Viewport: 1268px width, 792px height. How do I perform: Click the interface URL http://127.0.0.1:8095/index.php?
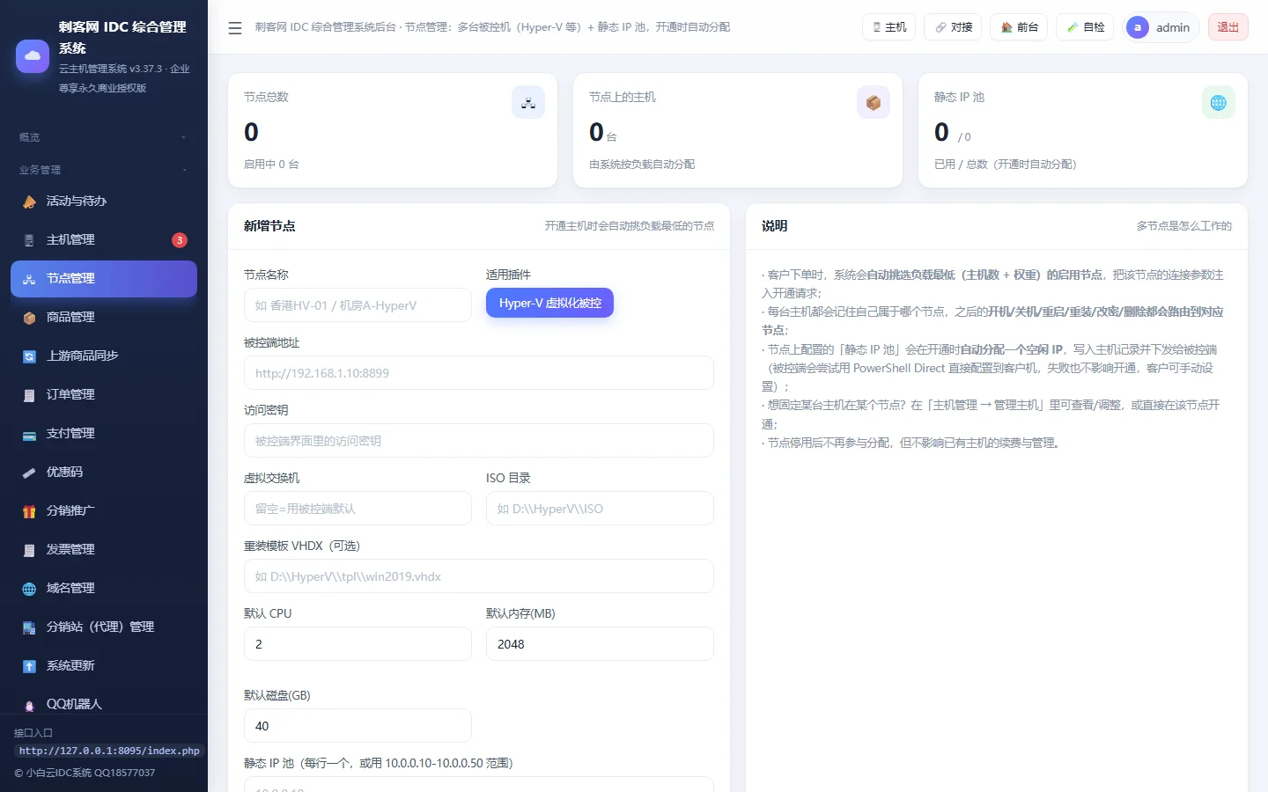(x=109, y=752)
